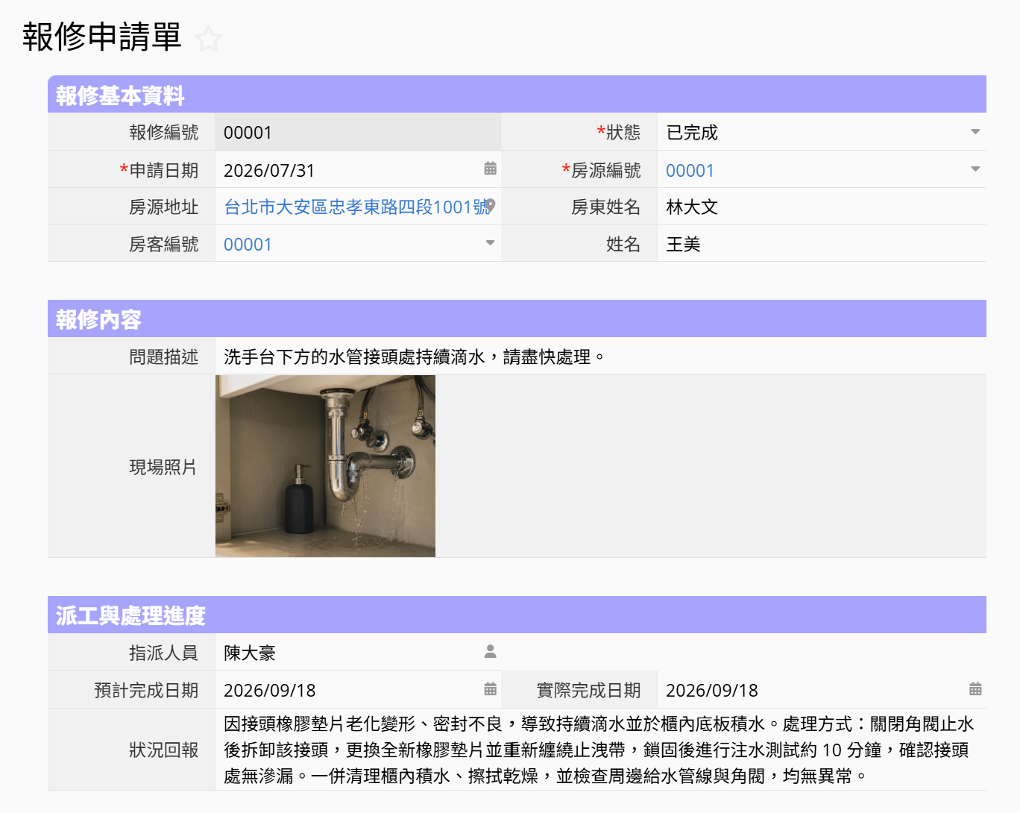Viewport: 1020px width, 813px height.
Task: Click 指派人員 field with 陳大豪
Action: click(358, 652)
